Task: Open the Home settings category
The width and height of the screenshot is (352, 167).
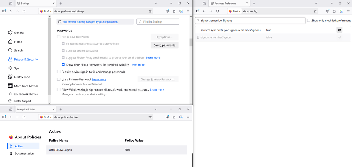Action: point(18,42)
